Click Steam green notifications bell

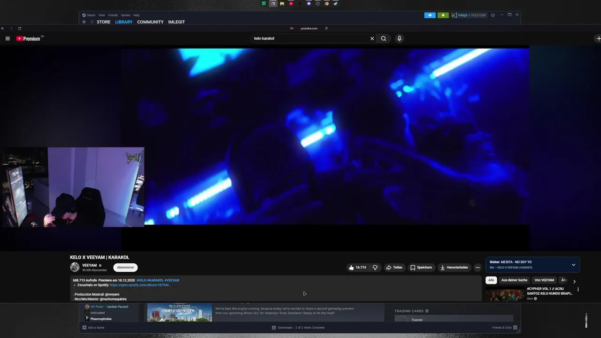click(x=443, y=15)
